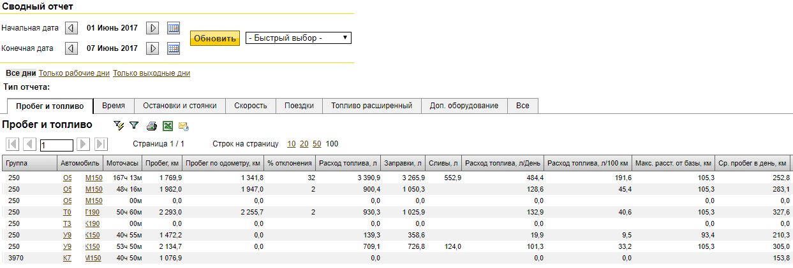The image size is (793, 268).
Task: Open the Остановки и стоянки tab
Action: click(179, 106)
